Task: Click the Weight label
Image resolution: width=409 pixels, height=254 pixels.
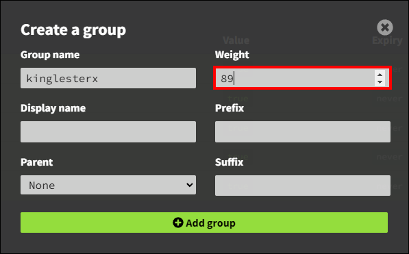Action: pos(232,55)
